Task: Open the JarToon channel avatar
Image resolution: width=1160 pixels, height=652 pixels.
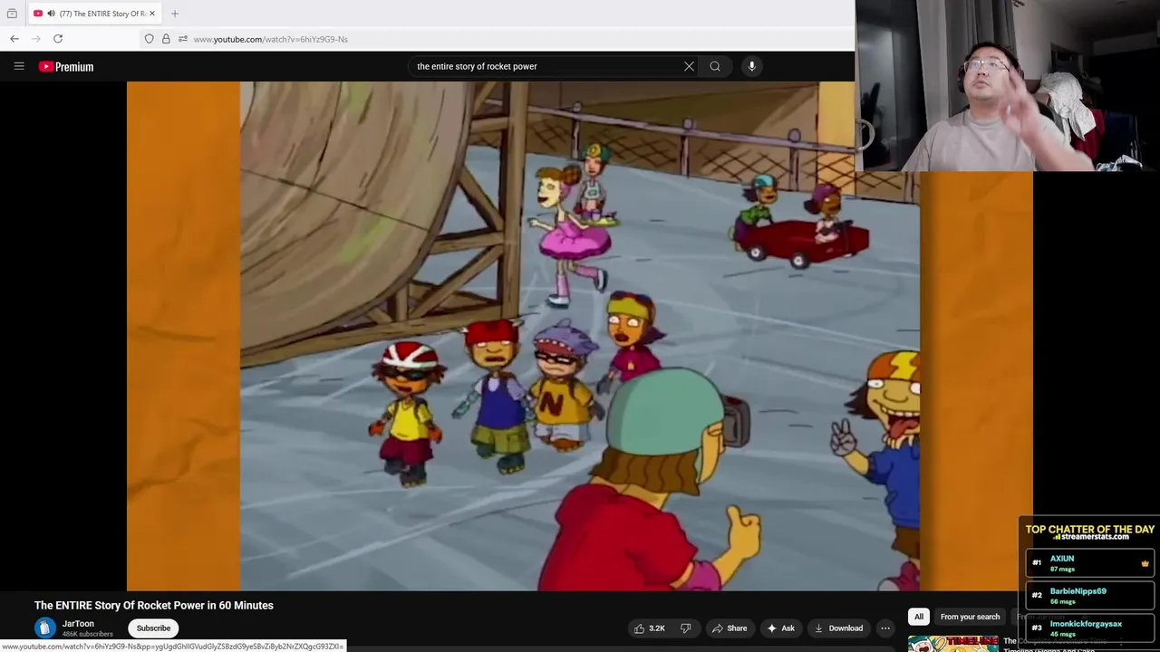Action: click(45, 628)
